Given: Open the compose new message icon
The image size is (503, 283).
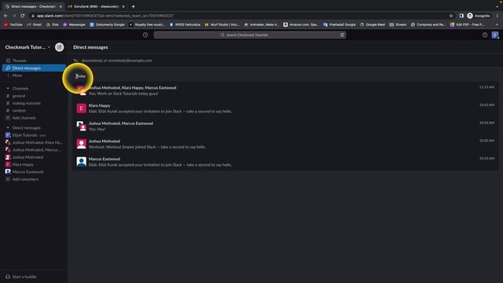Looking at the screenshot, I should coord(60,47).
